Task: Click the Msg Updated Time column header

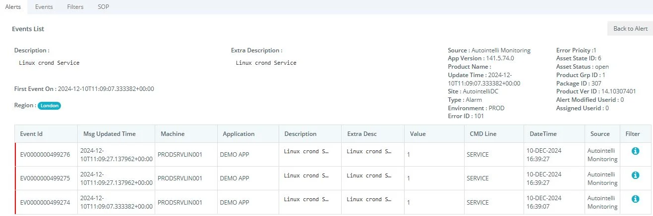Action: point(109,134)
